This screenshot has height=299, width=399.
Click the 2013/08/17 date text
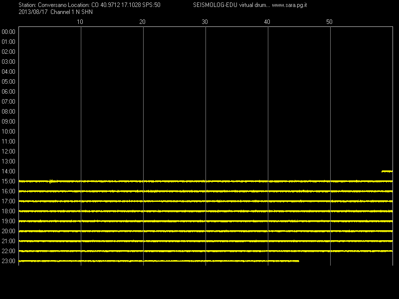(33, 12)
